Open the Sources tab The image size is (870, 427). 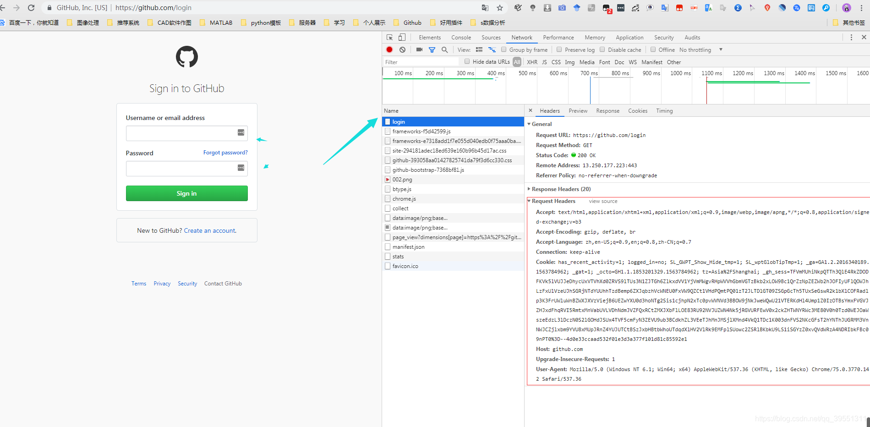tap(491, 38)
